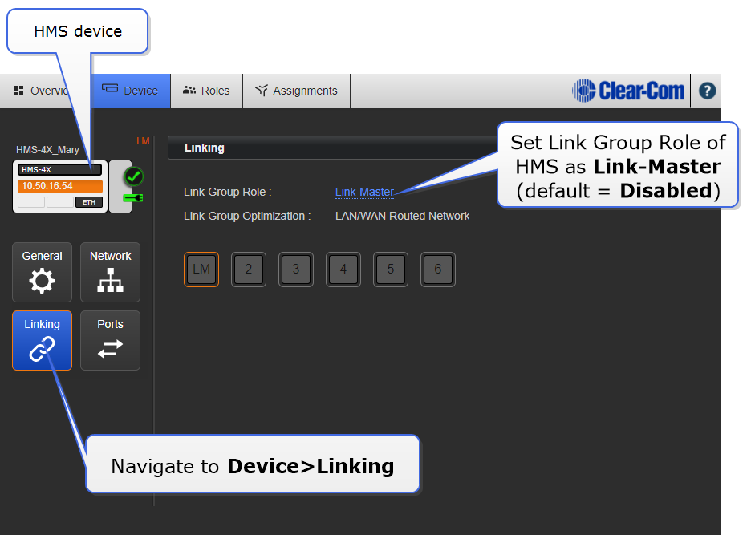Switch to the Assignments tab
The height and width of the screenshot is (535, 751).
pyautogui.click(x=296, y=91)
